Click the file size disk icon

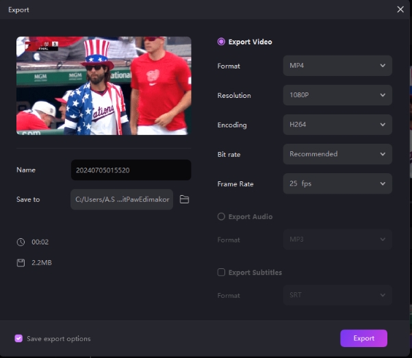pyautogui.click(x=21, y=262)
